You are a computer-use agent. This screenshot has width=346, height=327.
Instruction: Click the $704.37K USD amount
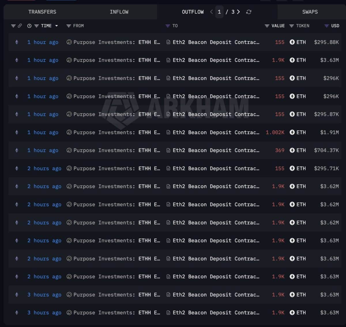[x=326, y=150]
